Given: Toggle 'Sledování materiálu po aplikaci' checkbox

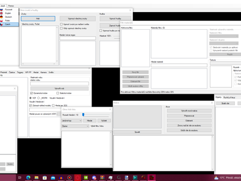Looking at the screenshot, I should pyautogui.click(x=211, y=47).
